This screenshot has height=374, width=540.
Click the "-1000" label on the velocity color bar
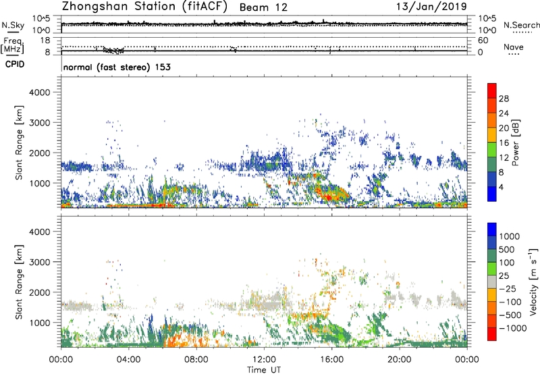[x=512, y=328]
